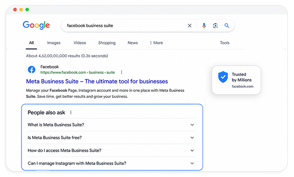Image resolution: width=294 pixels, height=177 pixels.
Task: Click 'Trusted by Millions' card text
Action: [x=242, y=77]
